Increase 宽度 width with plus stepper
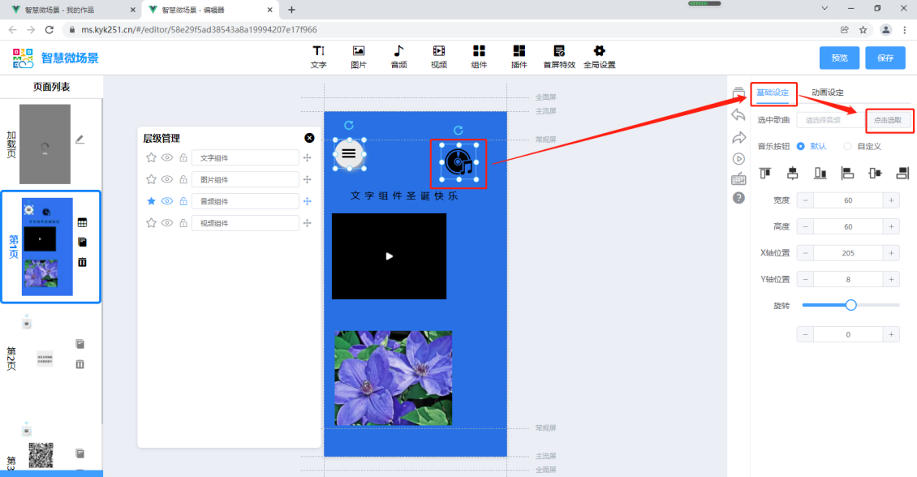Viewport: 917px width, 477px height. point(890,200)
